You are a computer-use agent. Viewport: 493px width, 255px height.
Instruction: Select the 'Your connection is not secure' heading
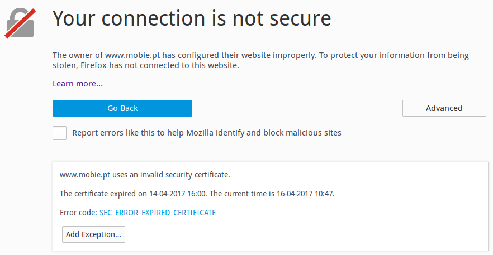coord(192,18)
